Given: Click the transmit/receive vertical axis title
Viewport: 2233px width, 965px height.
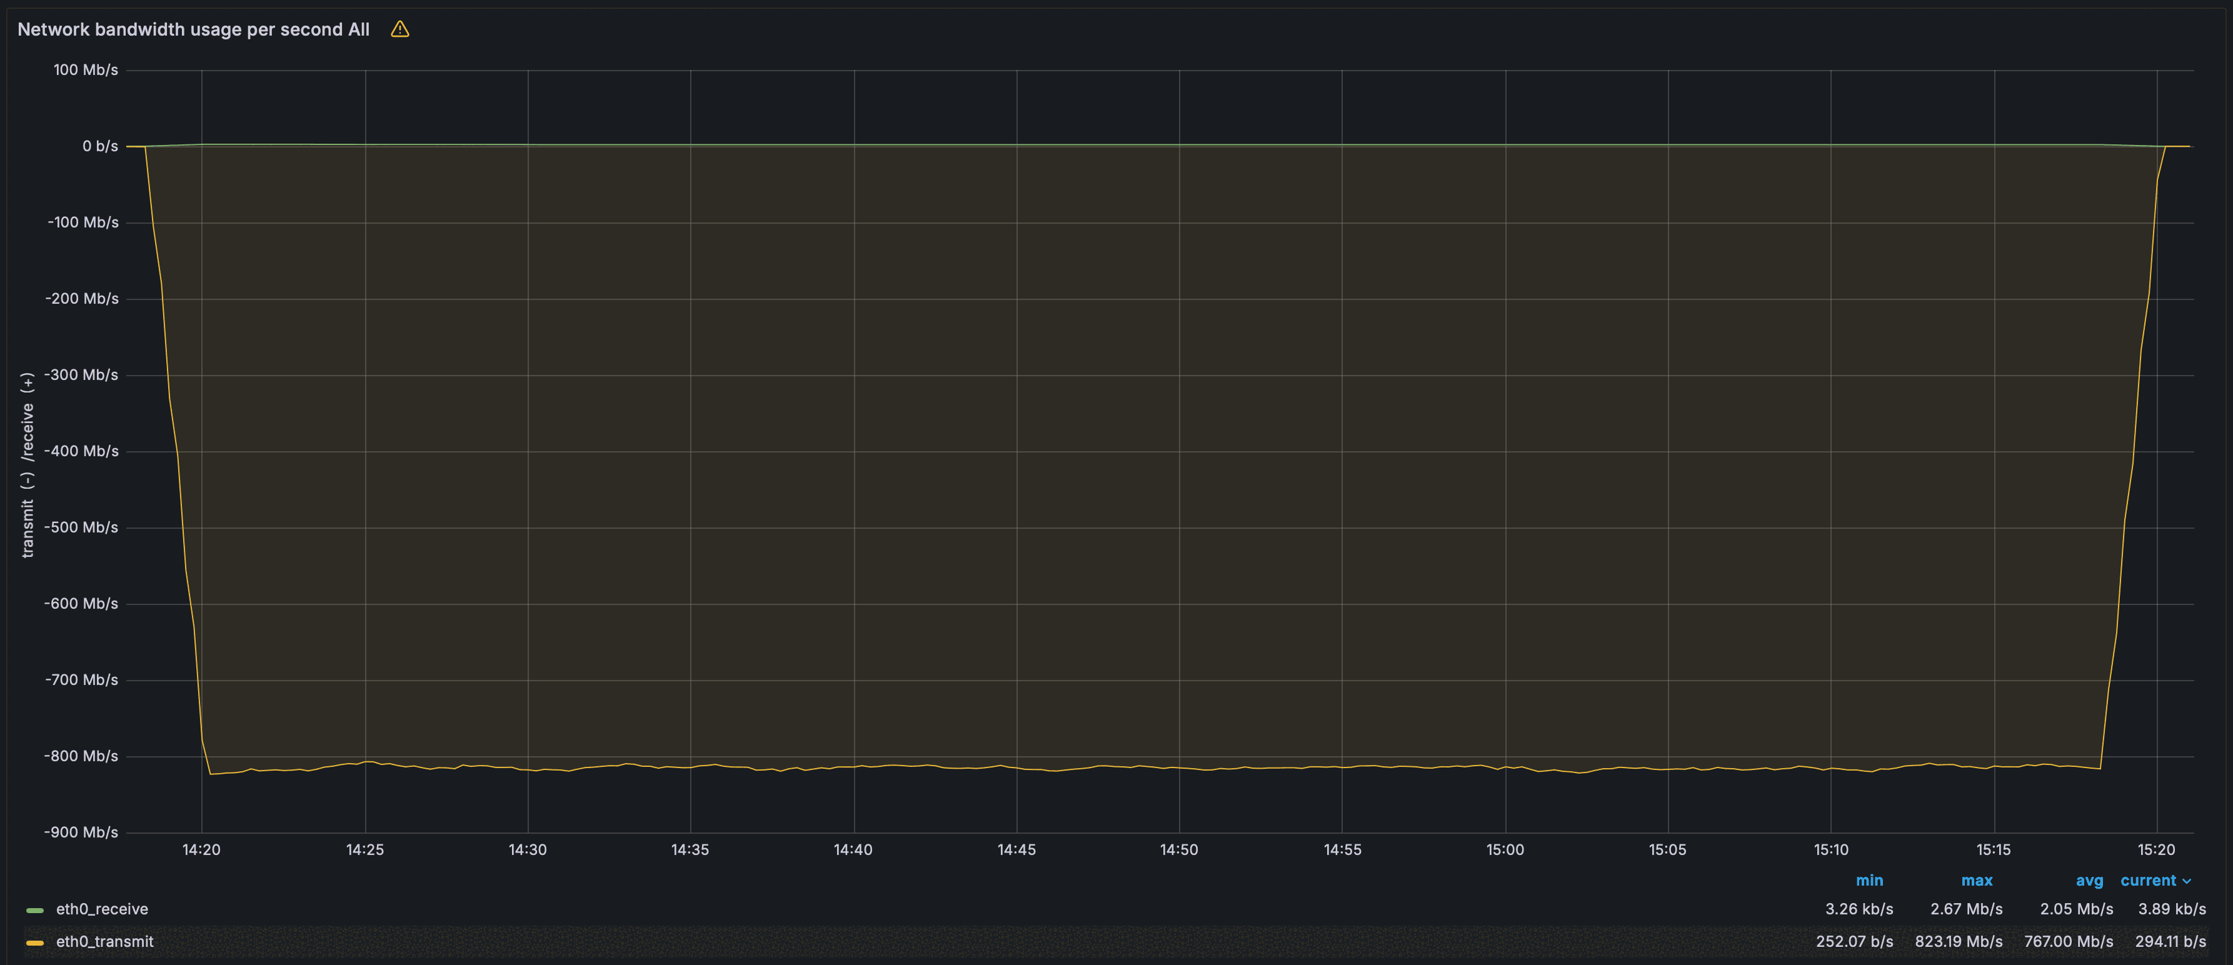Looking at the screenshot, I should [x=28, y=465].
